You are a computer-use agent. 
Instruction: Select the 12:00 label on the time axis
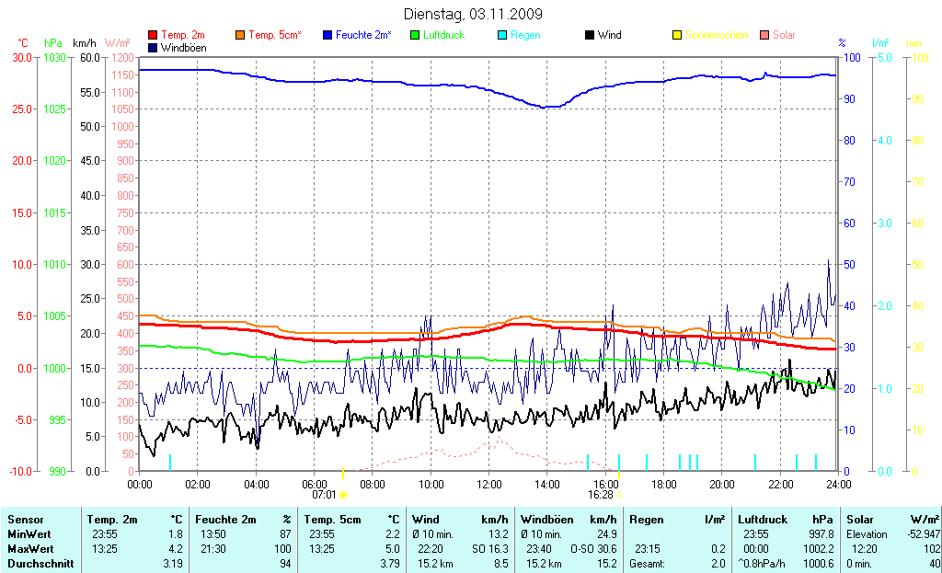488,484
